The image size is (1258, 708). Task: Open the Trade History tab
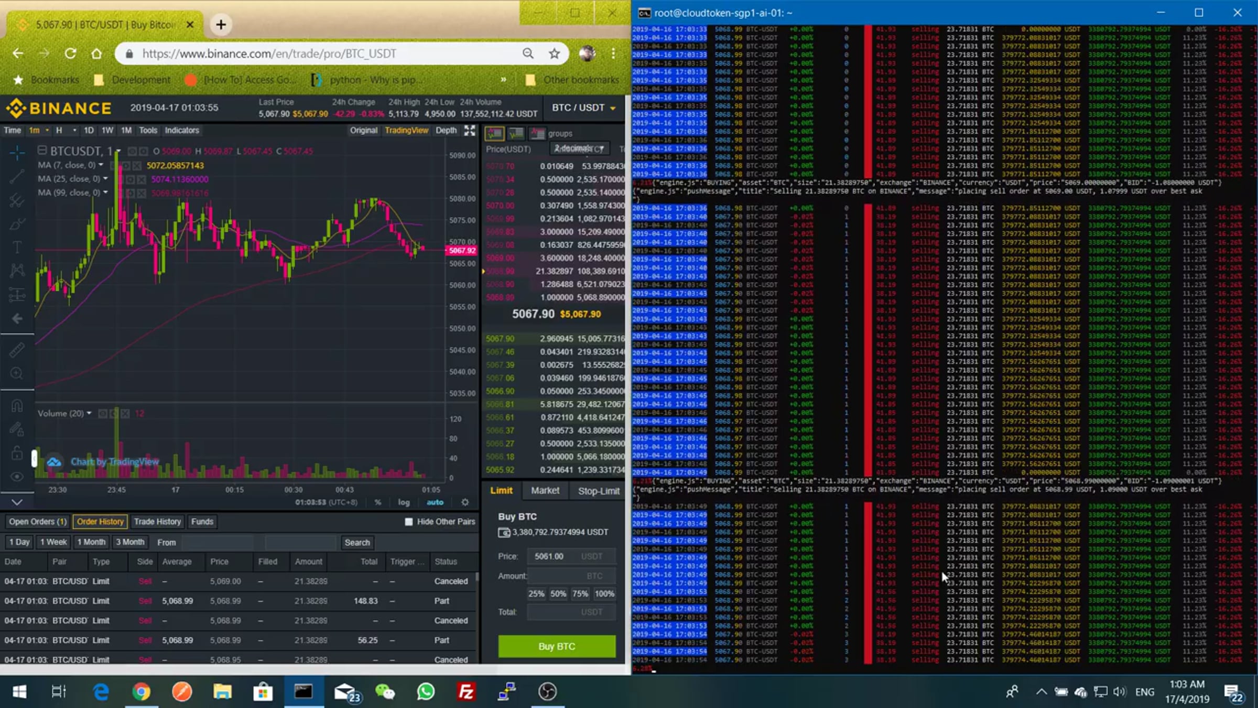(x=157, y=521)
